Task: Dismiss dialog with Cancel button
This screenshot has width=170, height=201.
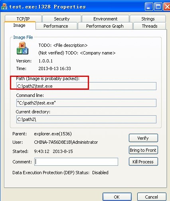Action: (152, 197)
